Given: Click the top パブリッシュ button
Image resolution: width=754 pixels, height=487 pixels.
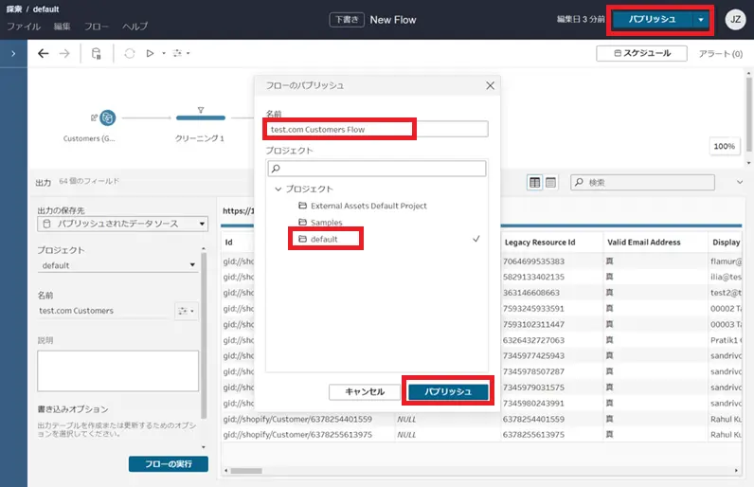Looking at the screenshot, I should coord(652,20).
